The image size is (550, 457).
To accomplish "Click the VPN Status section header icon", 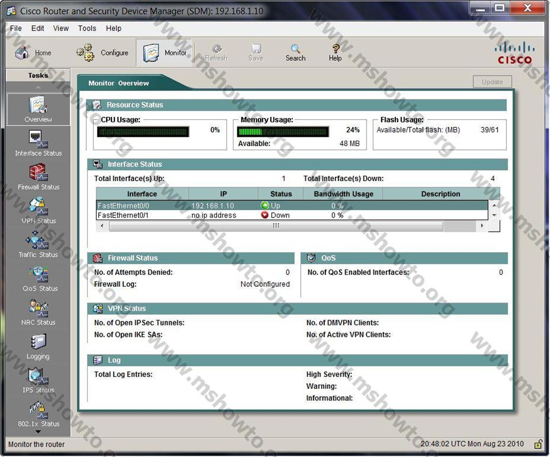I will pyautogui.click(x=98, y=308).
